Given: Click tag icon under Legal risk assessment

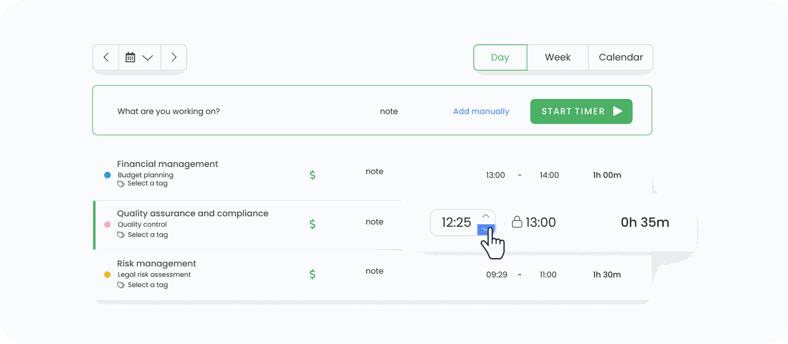Looking at the screenshot, I should point(121,285).
